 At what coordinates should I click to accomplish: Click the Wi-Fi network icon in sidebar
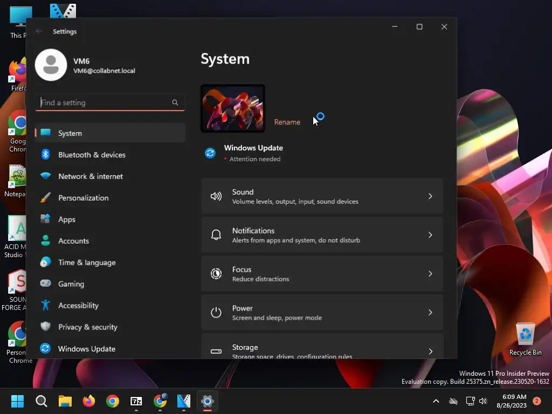tap(45, 176)
